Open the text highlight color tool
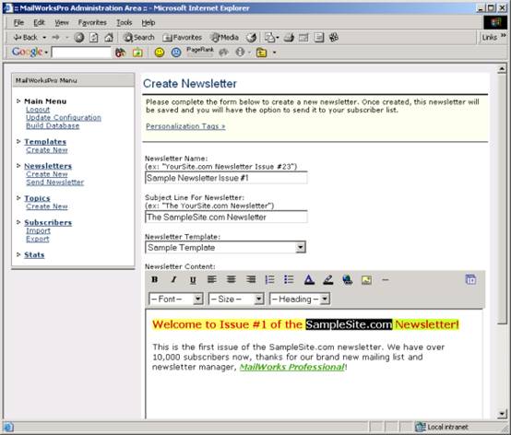Viewport: 511px width, 435px height. coord(327,279)
